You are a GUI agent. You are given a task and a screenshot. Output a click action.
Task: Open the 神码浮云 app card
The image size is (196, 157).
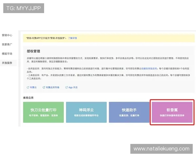coord(86,112)
